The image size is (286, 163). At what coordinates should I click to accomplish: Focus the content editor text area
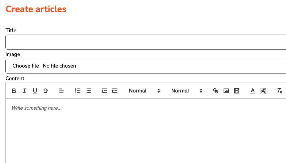pyautogui.click(x=146, y=131)
